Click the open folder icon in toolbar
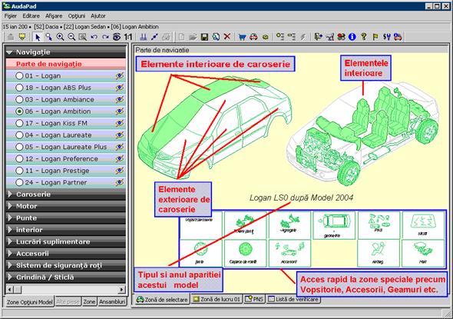The image size is (453, 319). 193,37
